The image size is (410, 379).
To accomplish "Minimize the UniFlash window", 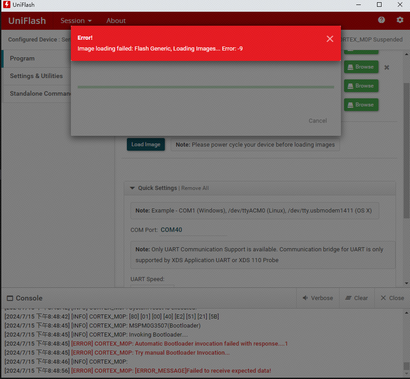I will (x=359, y=5).
